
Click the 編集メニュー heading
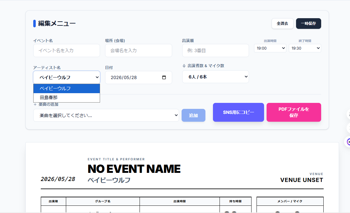pyautogui.click(x=57, y=24)
